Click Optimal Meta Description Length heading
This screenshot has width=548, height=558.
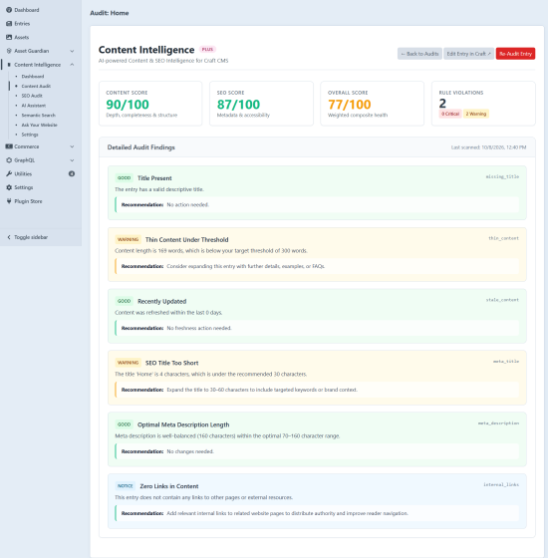point(183,424)
